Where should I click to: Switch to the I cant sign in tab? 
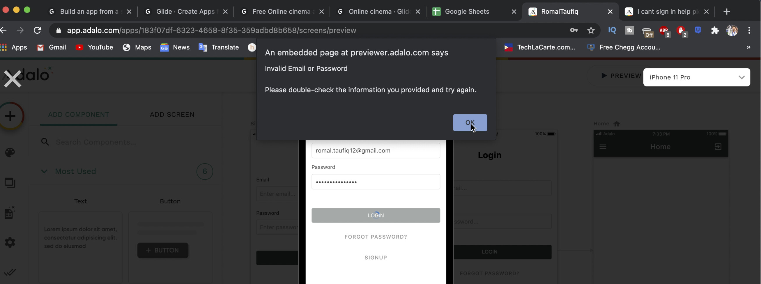666,12
